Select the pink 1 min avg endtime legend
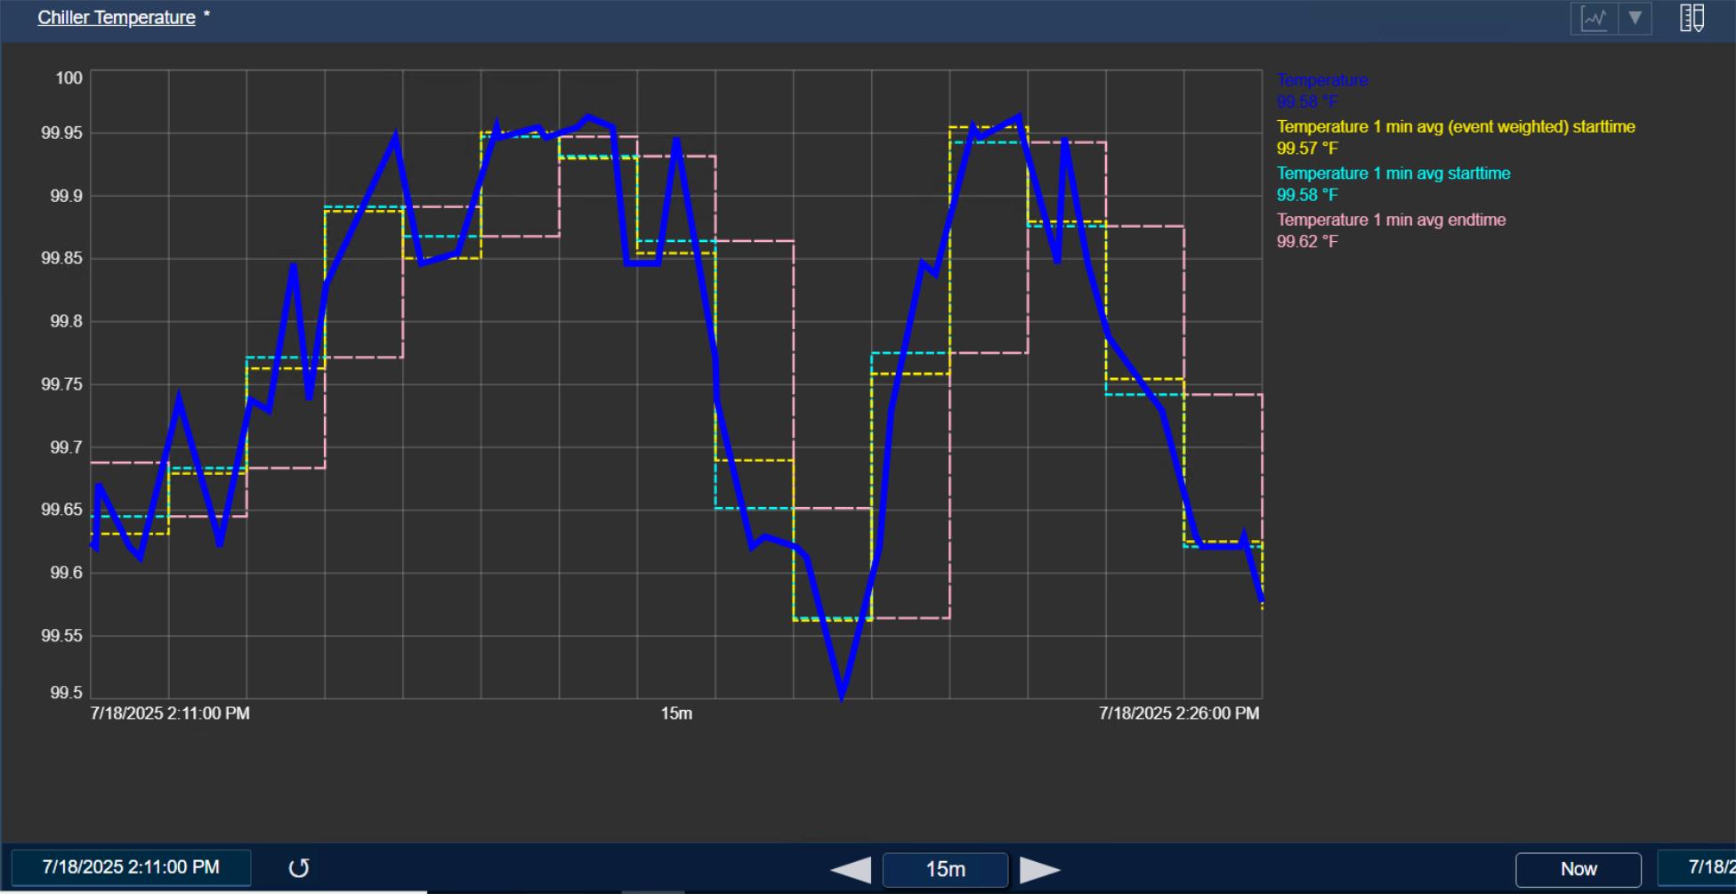Screen dimensions: 1736x894 (1392, 220)
